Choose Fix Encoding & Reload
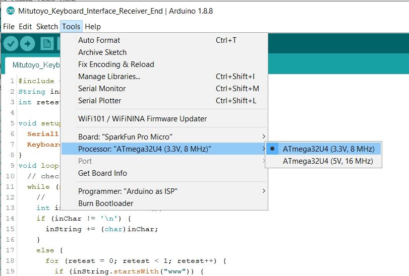 (x=164, y=64)
